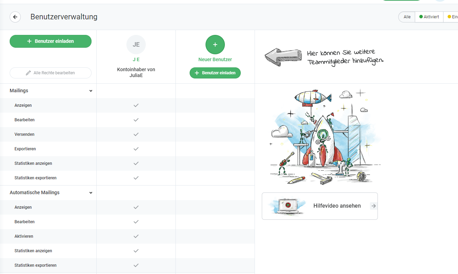Click the Benutzer einladen button in left sidebar
This screenshot has height=274, width=458.
pyautogui.click(x=50, y=41)
